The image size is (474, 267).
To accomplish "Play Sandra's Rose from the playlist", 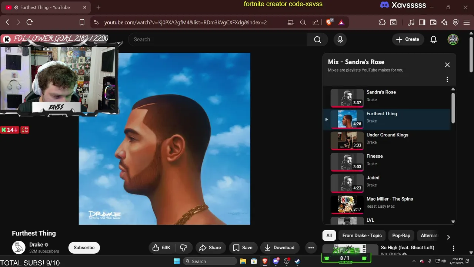I will [x=387, y=98].
